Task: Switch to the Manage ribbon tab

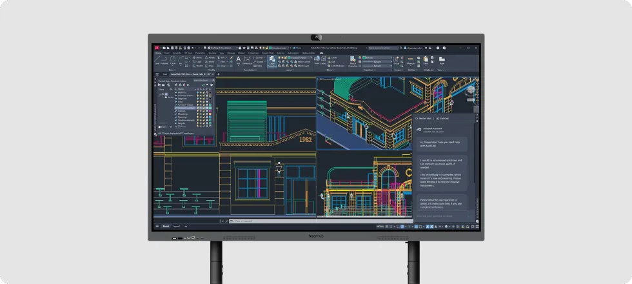Action: point(231,53)
